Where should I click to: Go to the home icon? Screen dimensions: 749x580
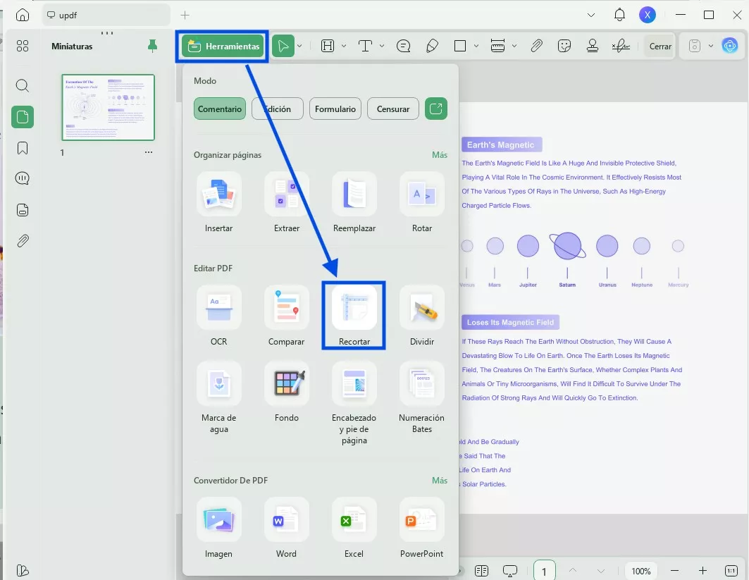[x=23, y=15]
